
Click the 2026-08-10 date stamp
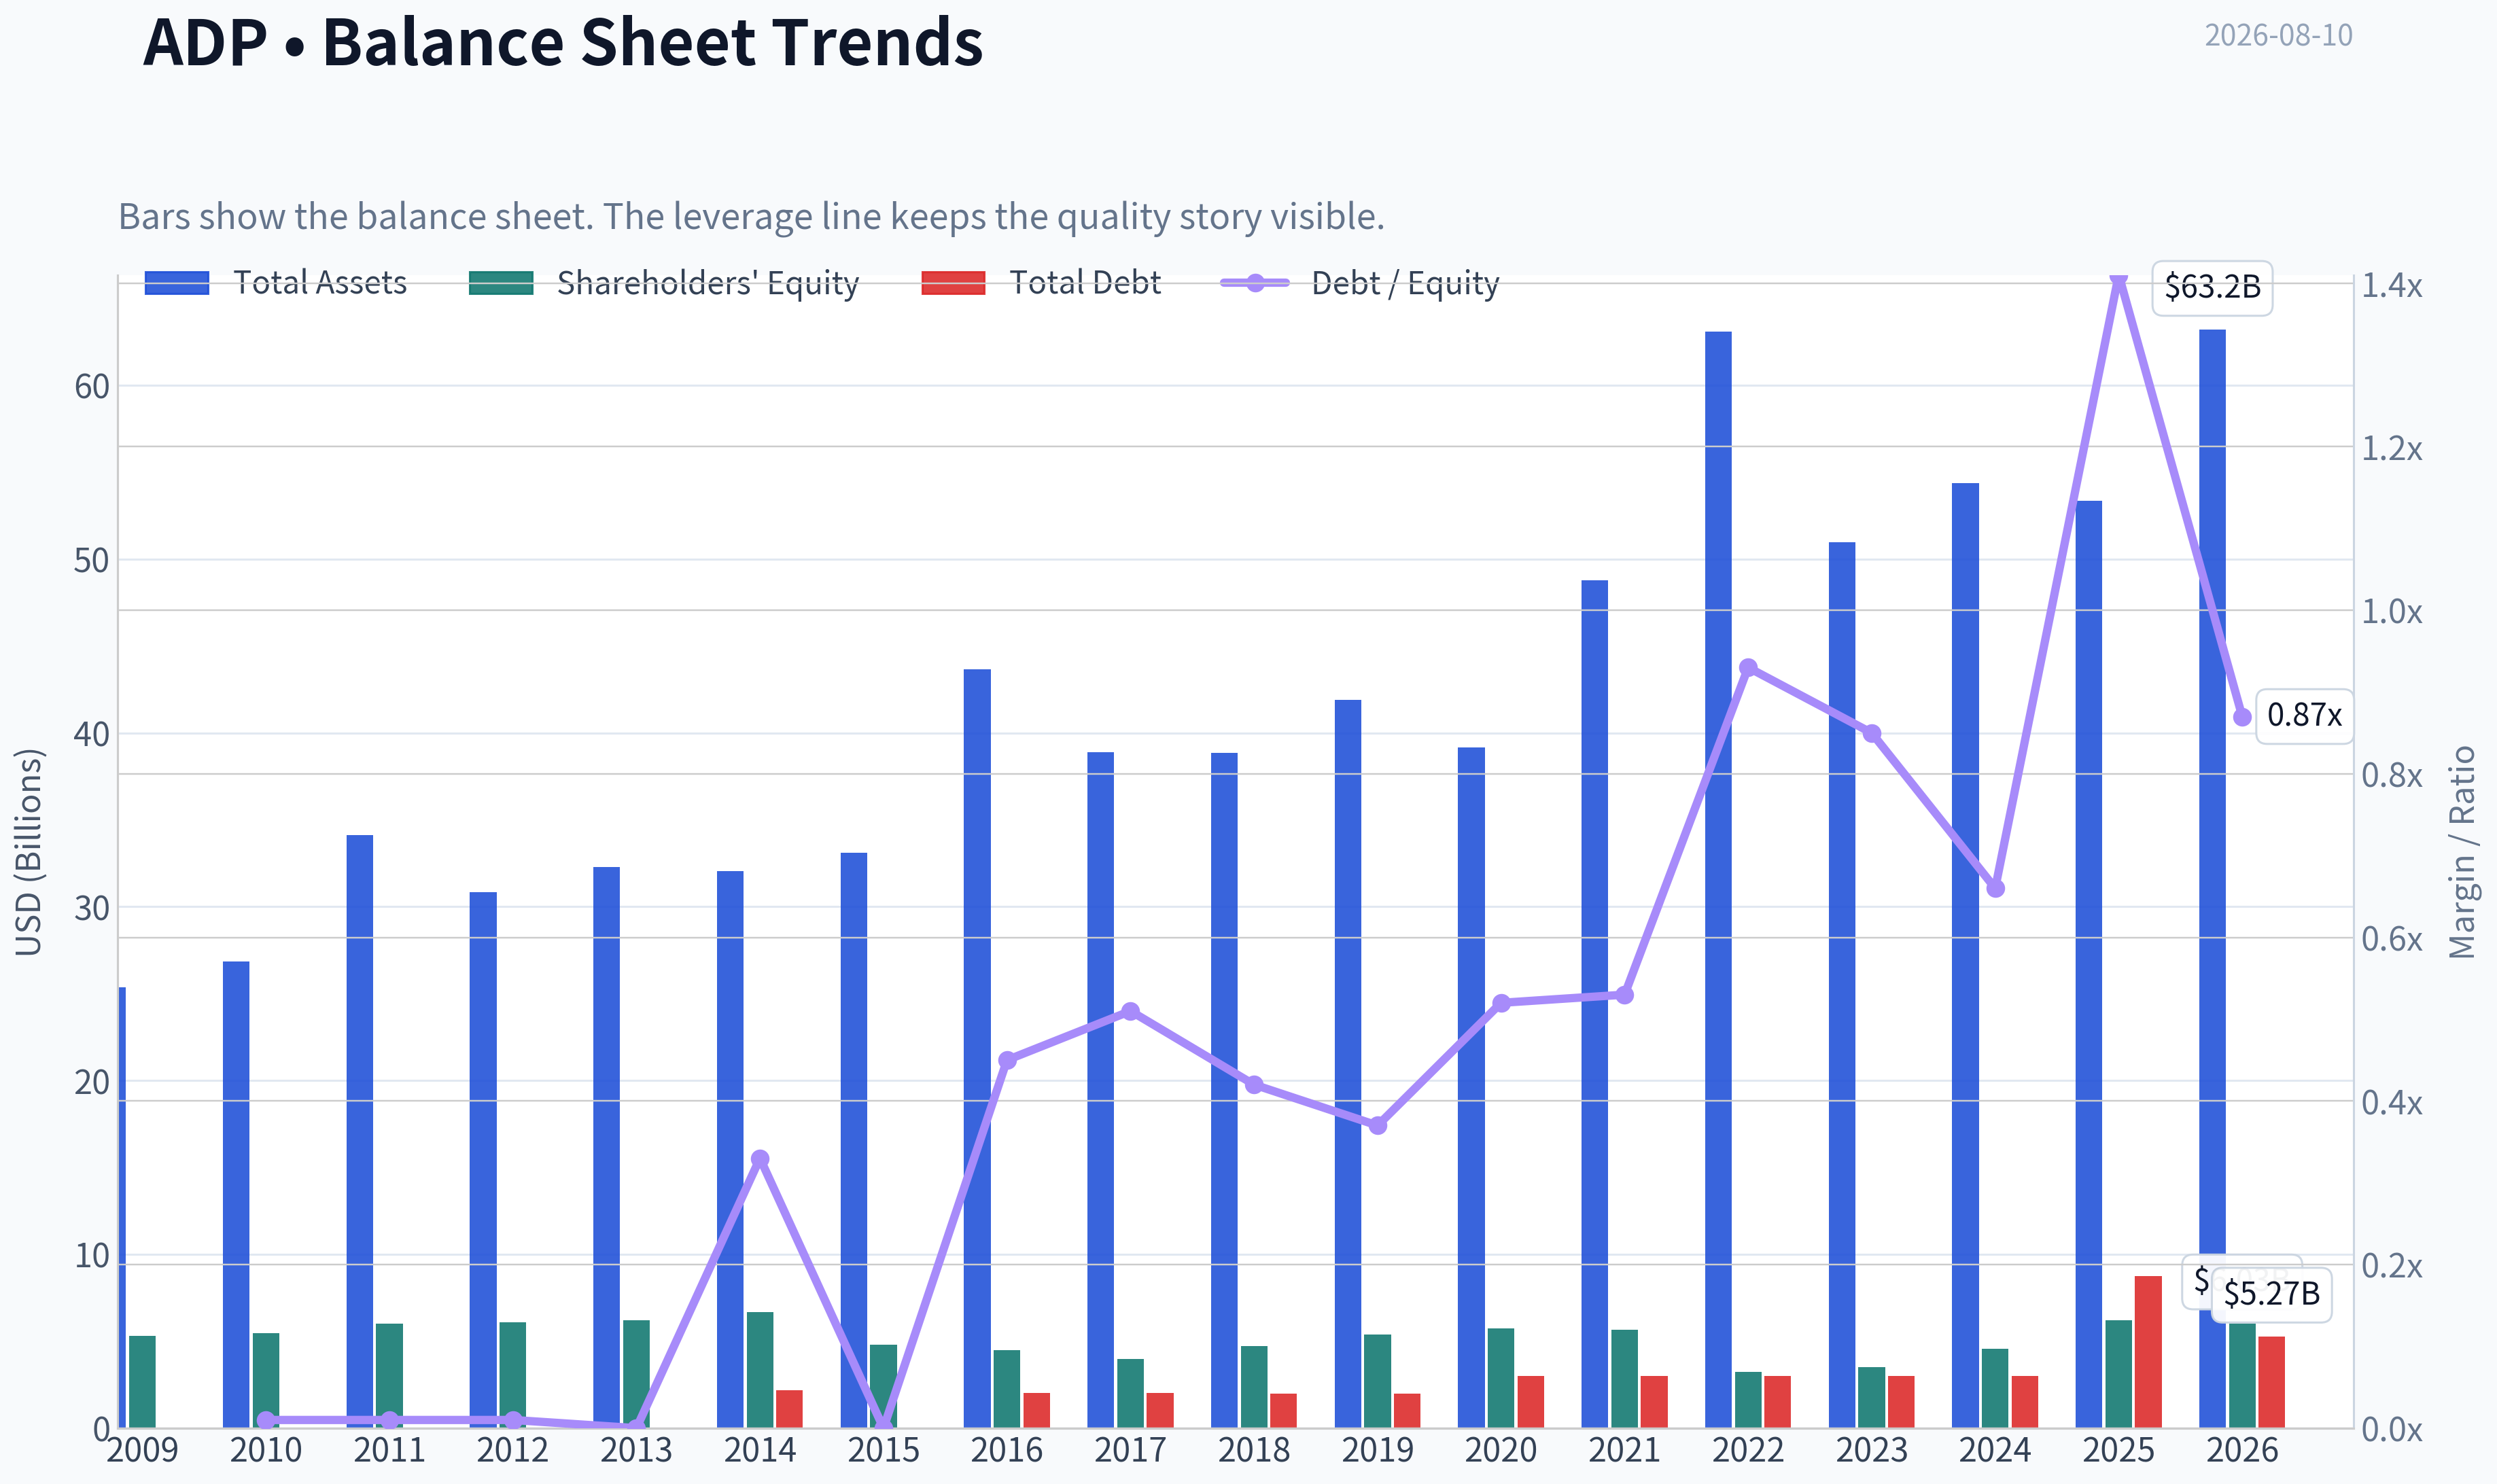coord(2278,35)
